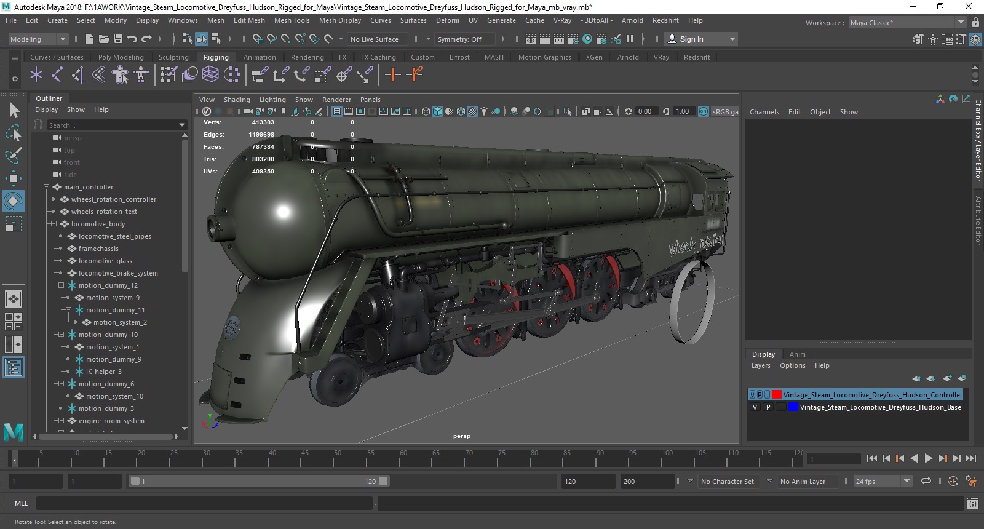Collapse main_controller in Outliner

coord(46,187)
